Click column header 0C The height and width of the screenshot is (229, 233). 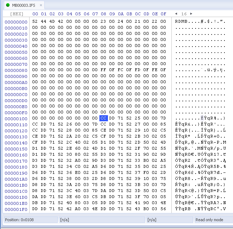coord(138,14)
